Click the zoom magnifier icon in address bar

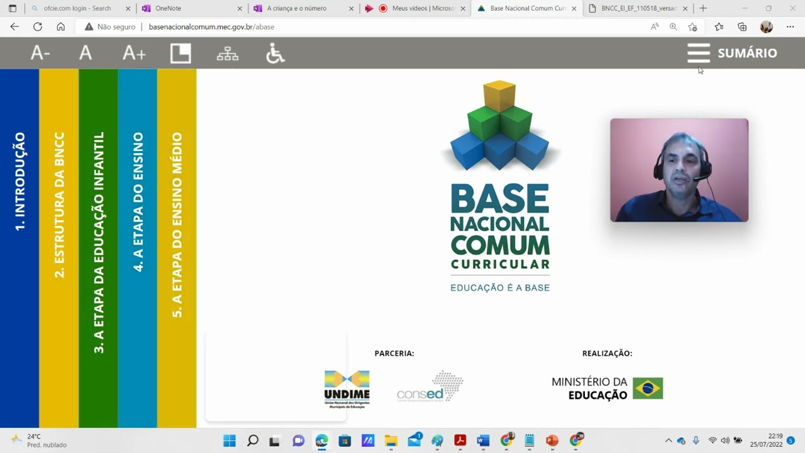674,26
